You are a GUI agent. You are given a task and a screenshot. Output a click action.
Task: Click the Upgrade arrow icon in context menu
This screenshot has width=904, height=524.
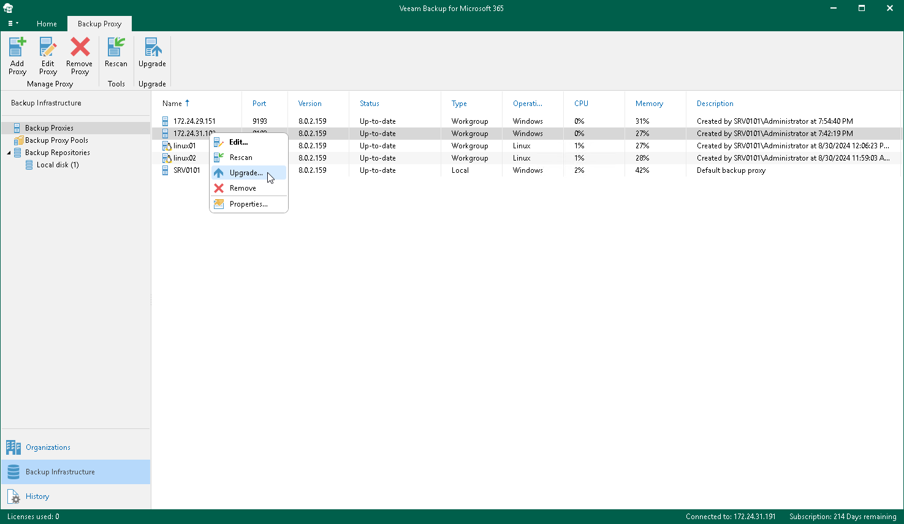219,173
